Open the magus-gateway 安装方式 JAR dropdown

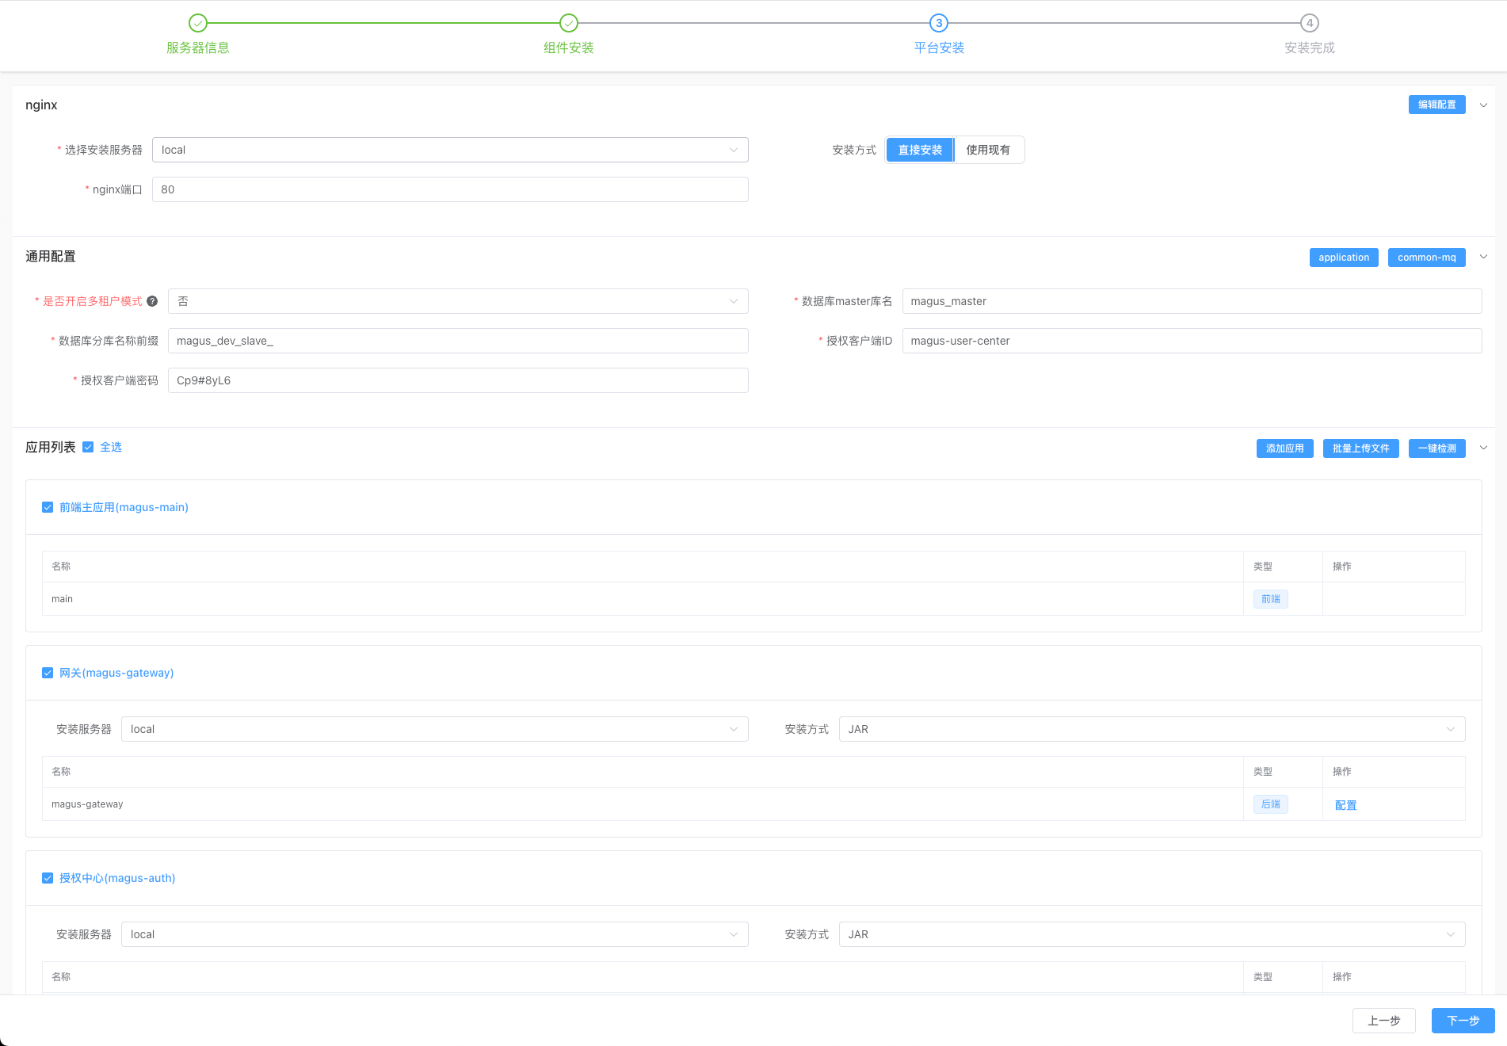pos(1151,729)
